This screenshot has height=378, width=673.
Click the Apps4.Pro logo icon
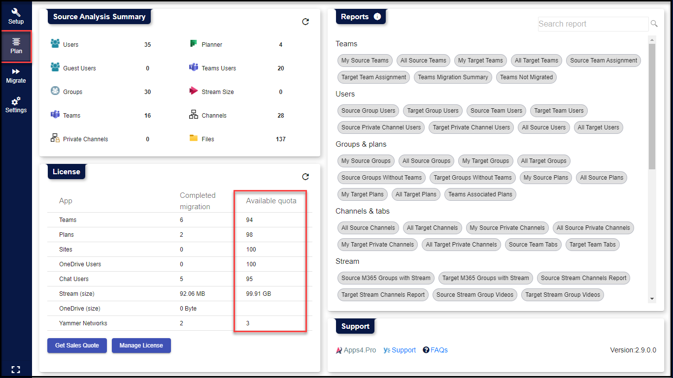click(x=339, y=350)
